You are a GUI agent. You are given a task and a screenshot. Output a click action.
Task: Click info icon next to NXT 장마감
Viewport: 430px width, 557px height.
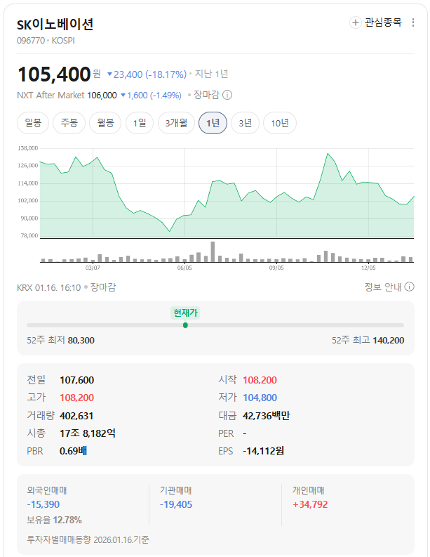click(227, 96)
